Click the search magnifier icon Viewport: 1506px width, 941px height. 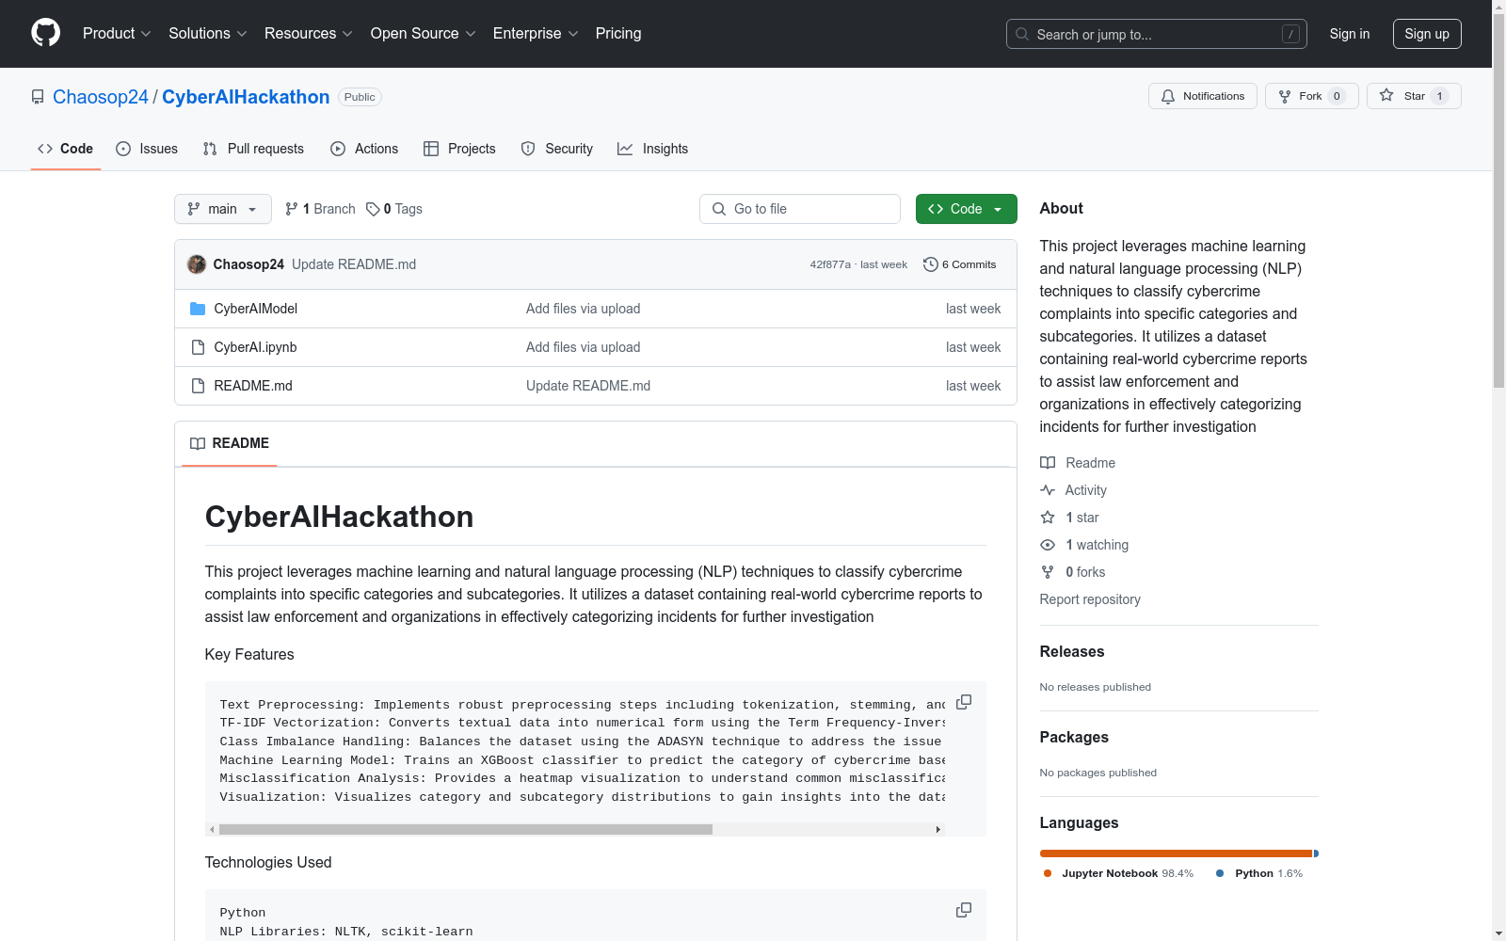click(x=1022, y=34)
